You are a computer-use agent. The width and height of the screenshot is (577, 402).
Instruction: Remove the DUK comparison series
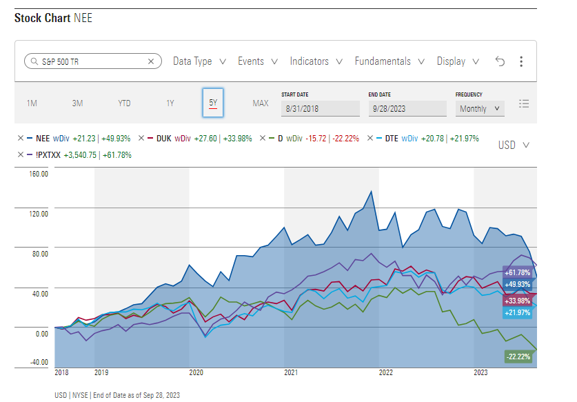point(141,138)
